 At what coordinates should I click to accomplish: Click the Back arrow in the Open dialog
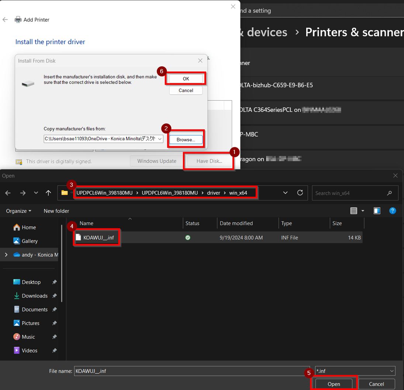8,193
